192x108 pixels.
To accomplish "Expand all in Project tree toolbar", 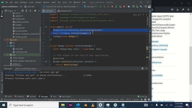I will [x=26, y=11].
